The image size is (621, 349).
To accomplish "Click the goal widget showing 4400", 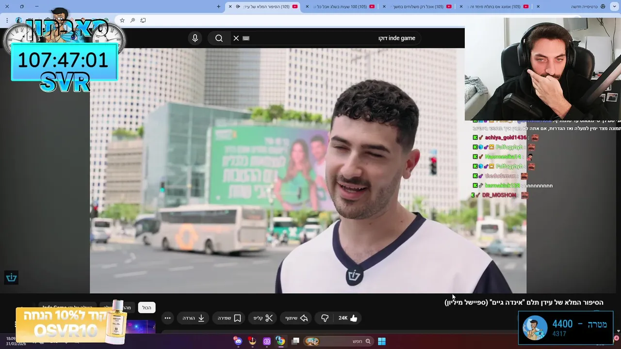I will 566,328.
